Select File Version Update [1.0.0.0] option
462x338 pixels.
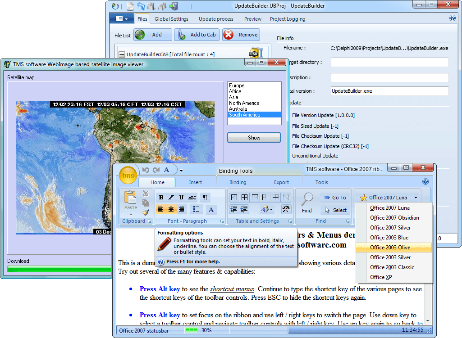pyautogui.click(x=323, y=115)
